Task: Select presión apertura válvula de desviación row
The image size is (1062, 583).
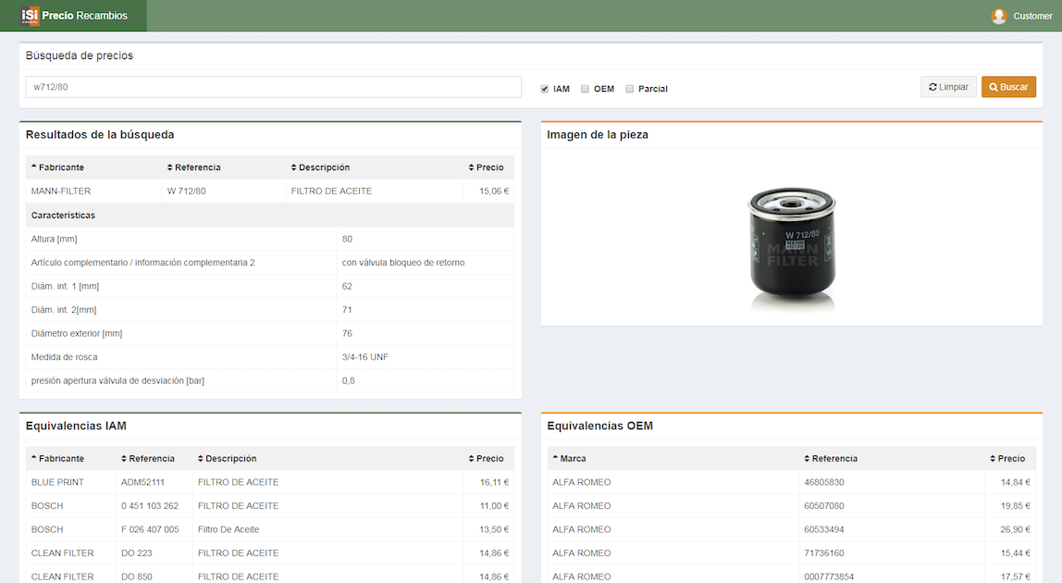Action: (x=269, y=381)
